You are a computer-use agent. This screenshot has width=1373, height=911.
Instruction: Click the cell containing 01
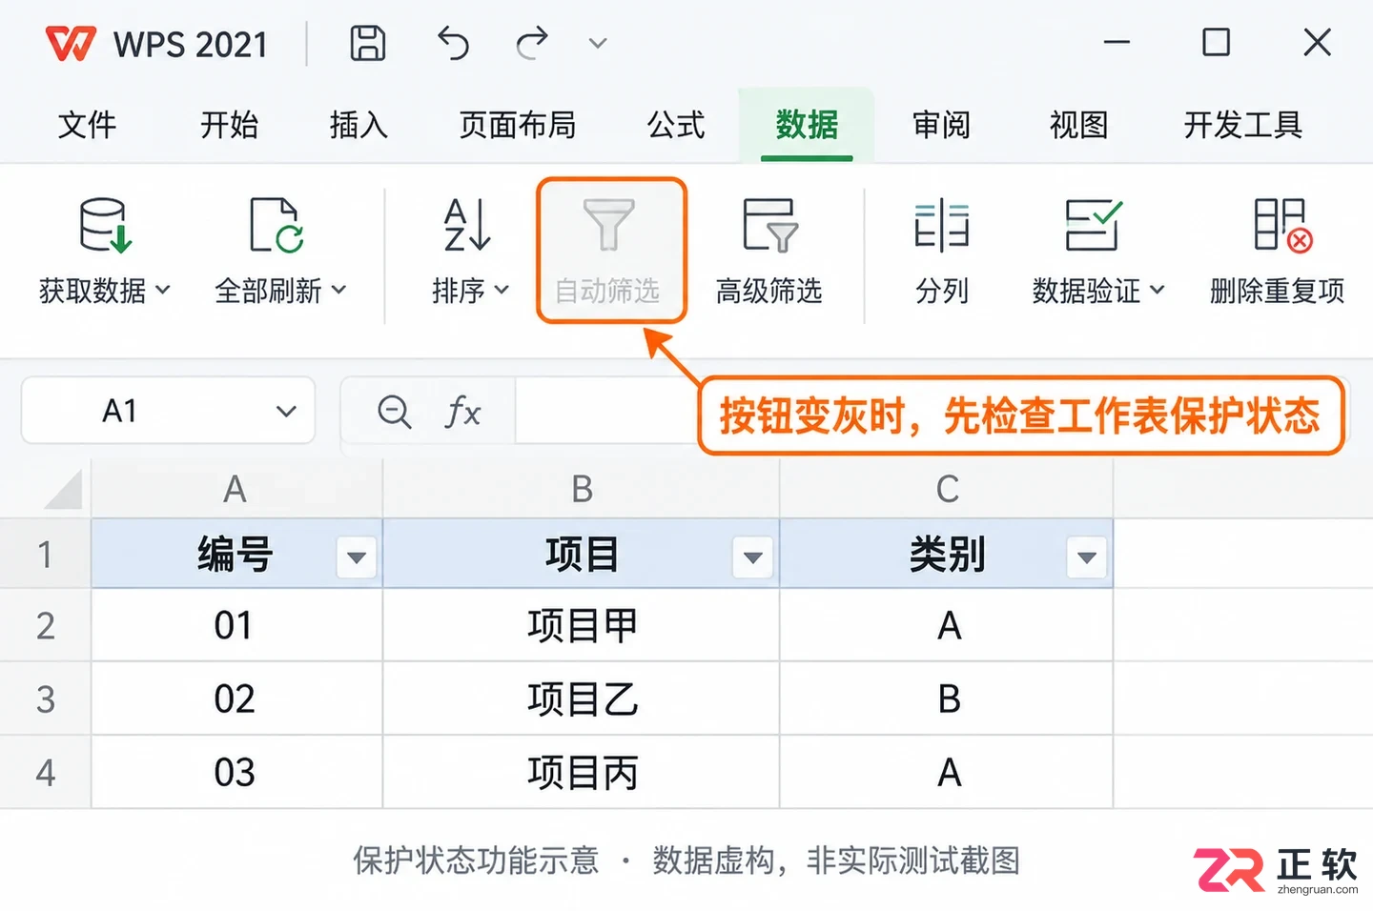[x=236, y=625]
